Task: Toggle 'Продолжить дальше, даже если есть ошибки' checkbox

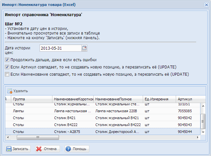Action: (7, 60)
